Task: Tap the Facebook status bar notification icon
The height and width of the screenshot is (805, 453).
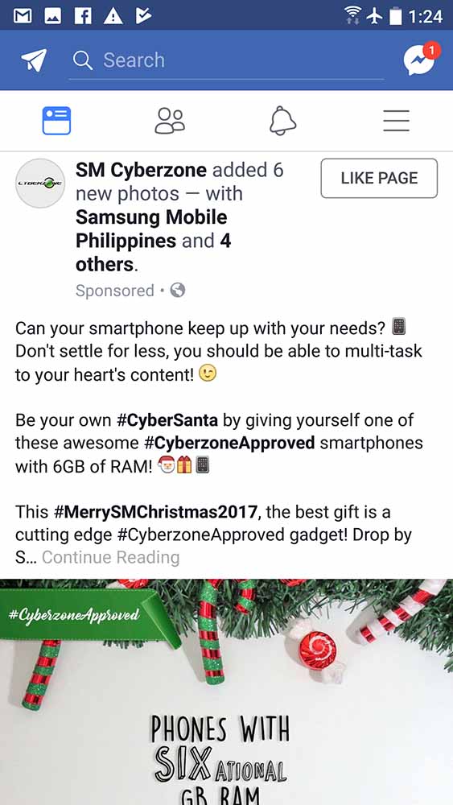Action: click(x=83, y=16)
